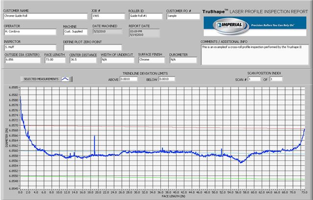Click the 6.8585 y-axis top value
Screen dimensions: 313x200
(x=13, y=88)
